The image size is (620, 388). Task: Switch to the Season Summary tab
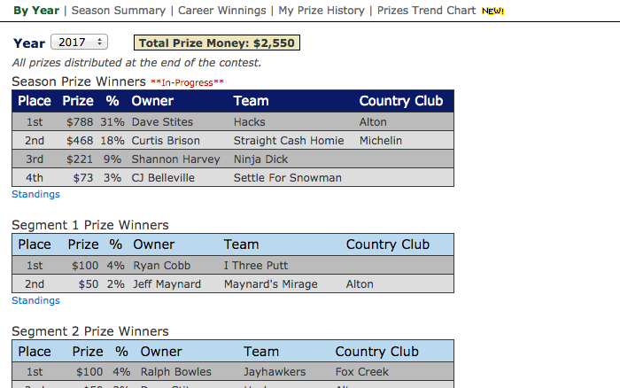pyautogui.click(x=118, y=11)
